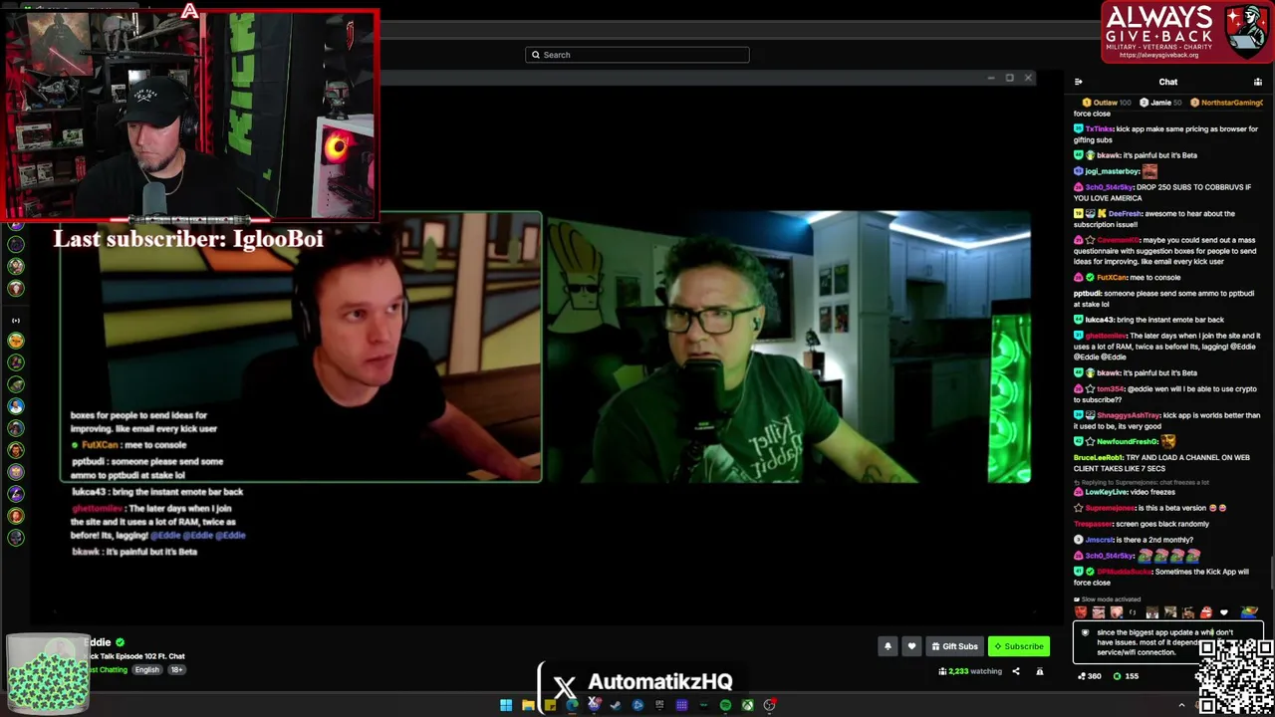Restore the popped-out player window
The height and width of the screenshot is (717, 1275).
coord(1009,78)
